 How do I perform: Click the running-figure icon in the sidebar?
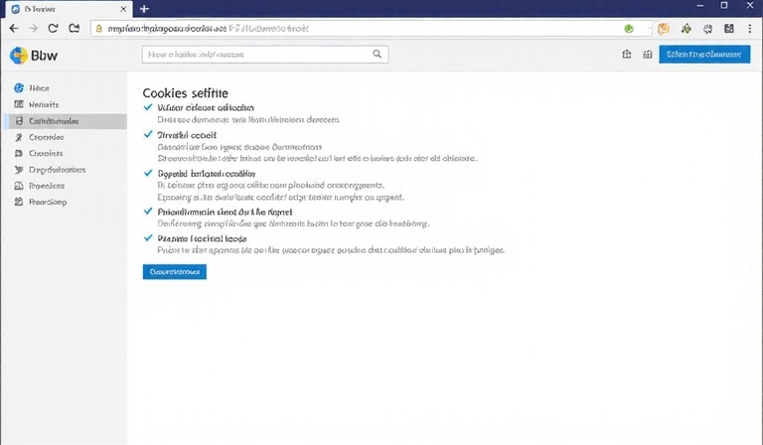(x=19, y=137)
